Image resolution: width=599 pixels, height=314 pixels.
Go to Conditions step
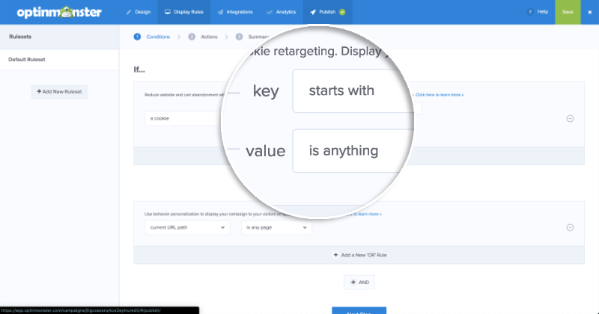158,37
